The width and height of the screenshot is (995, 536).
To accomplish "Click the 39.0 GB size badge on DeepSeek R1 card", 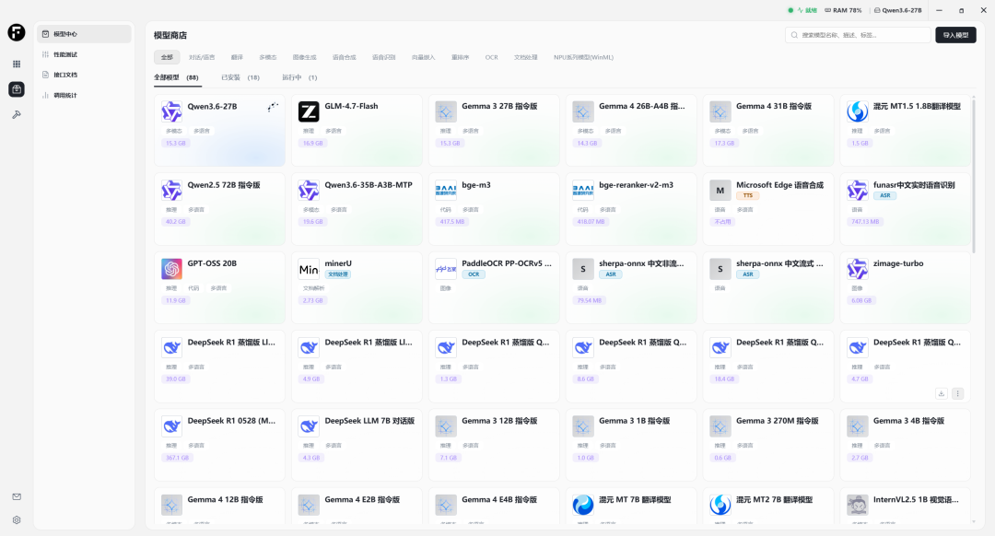I will [176, 379].
